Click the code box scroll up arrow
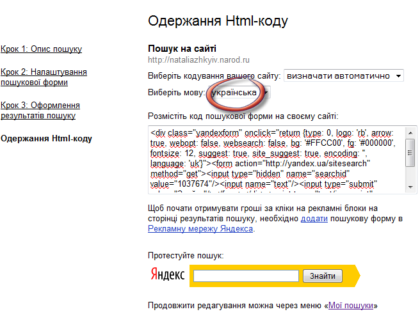Screen dimensions: 420x321 410,133
